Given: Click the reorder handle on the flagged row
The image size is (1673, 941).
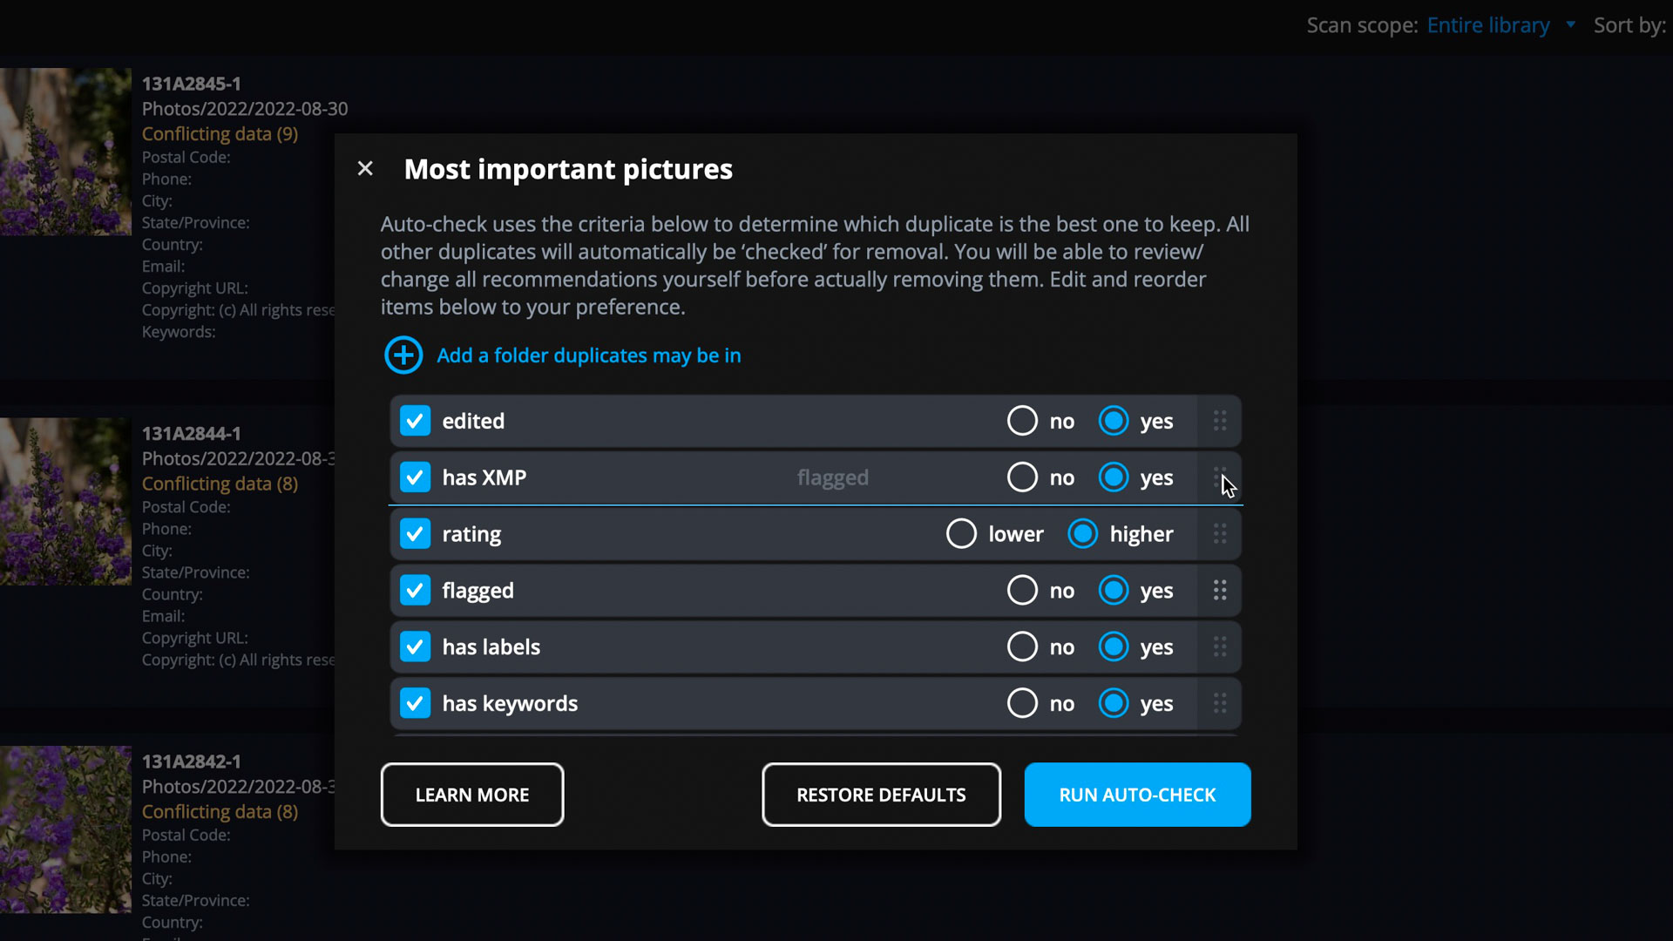Looking at the screenshot, I should click(x=1220, y=591).
